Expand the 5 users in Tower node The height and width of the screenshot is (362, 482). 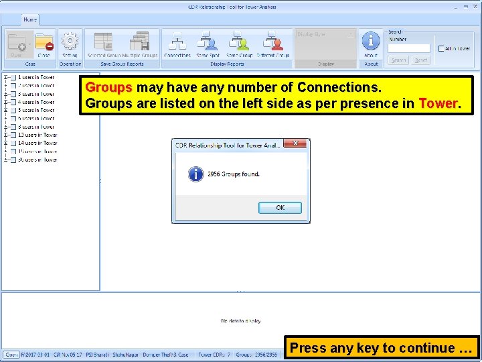5,110
